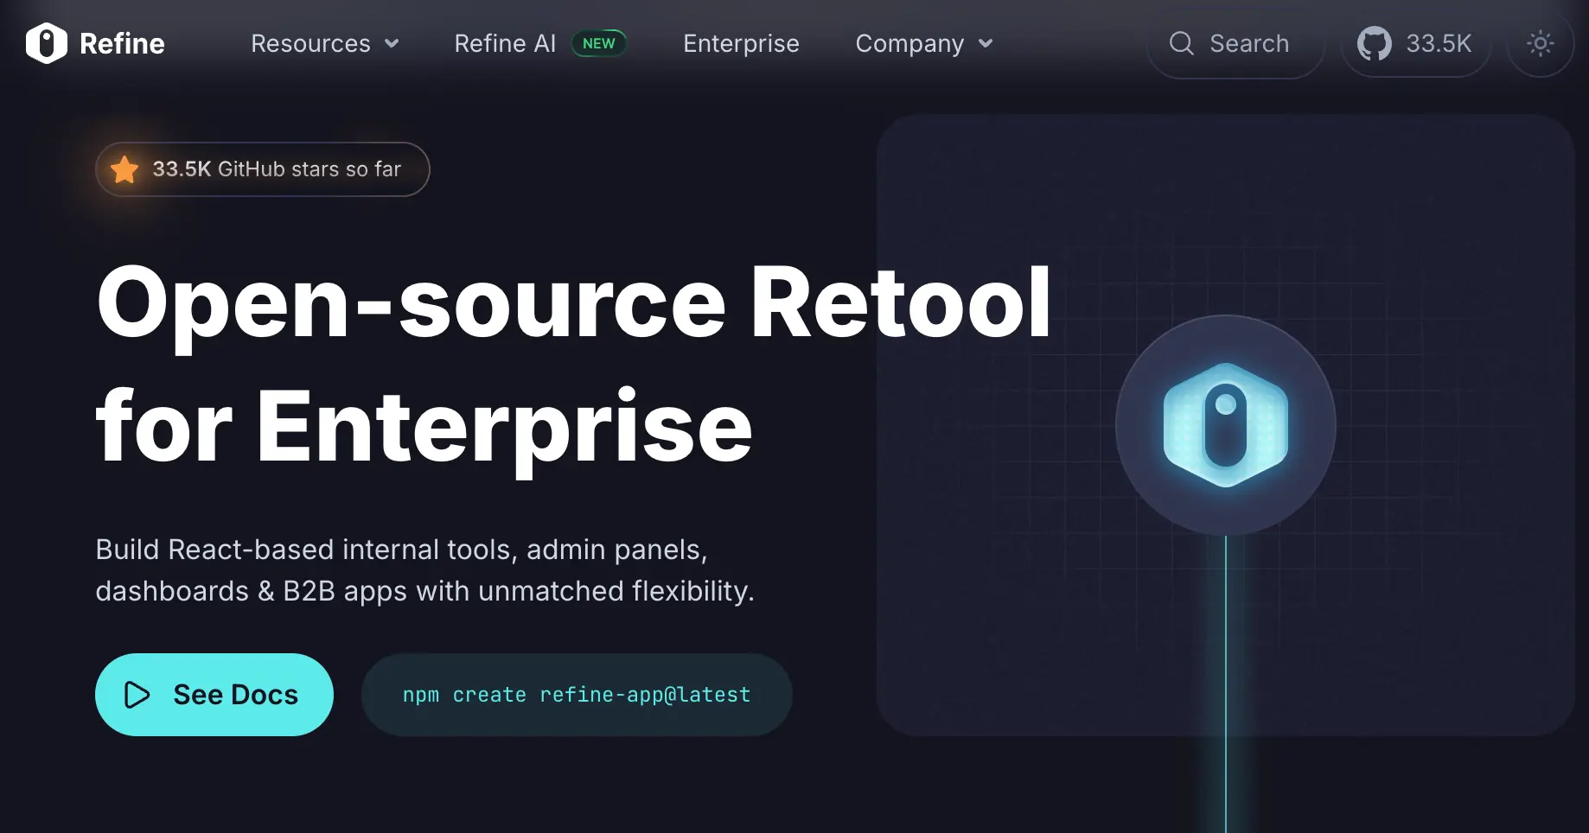
Task: Click the green NEW badge
Action: [598, 43]
